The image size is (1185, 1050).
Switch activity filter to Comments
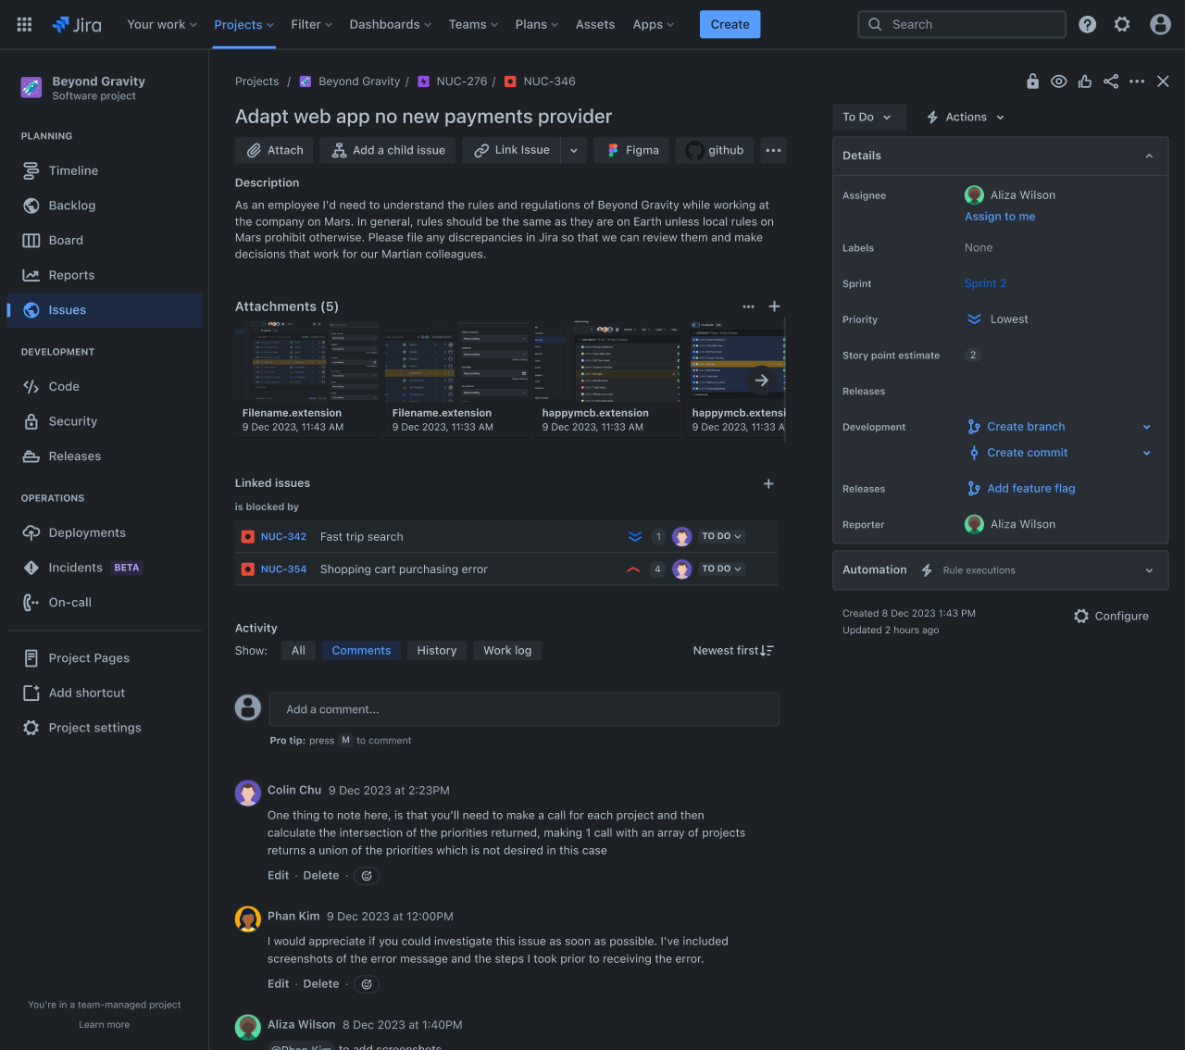[x=360, y=650]
